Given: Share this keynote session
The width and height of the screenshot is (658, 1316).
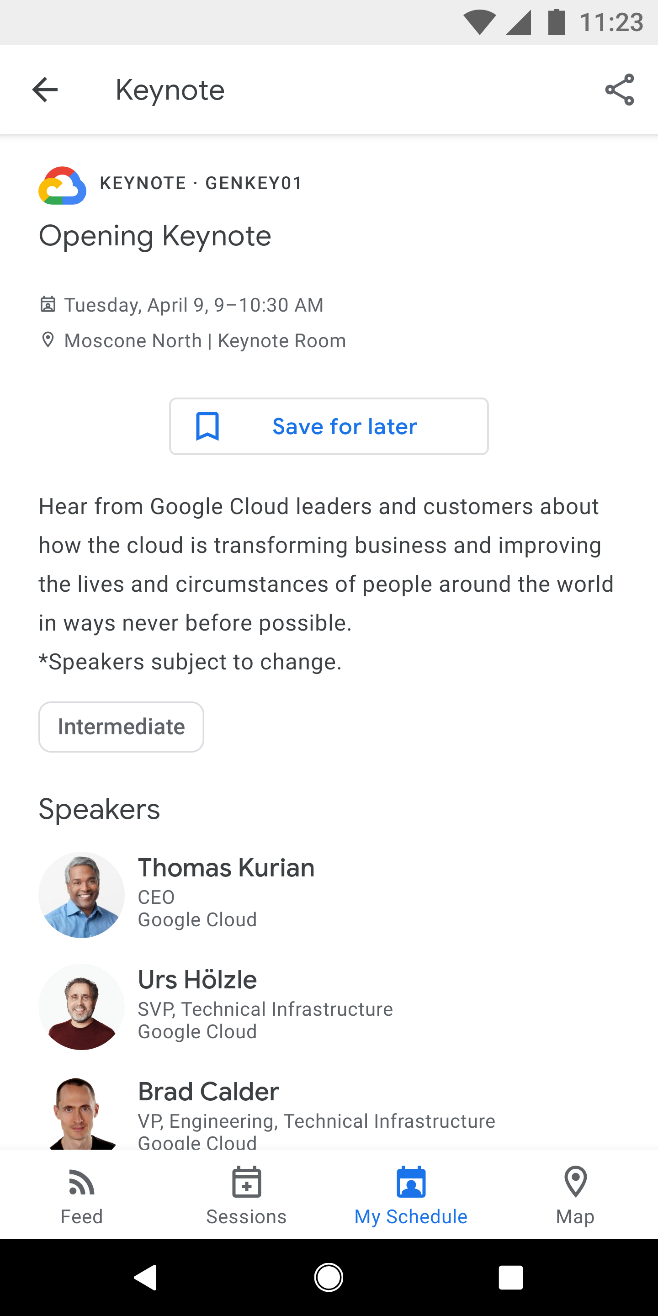Looking at the screenshot, I should (619, 90).
